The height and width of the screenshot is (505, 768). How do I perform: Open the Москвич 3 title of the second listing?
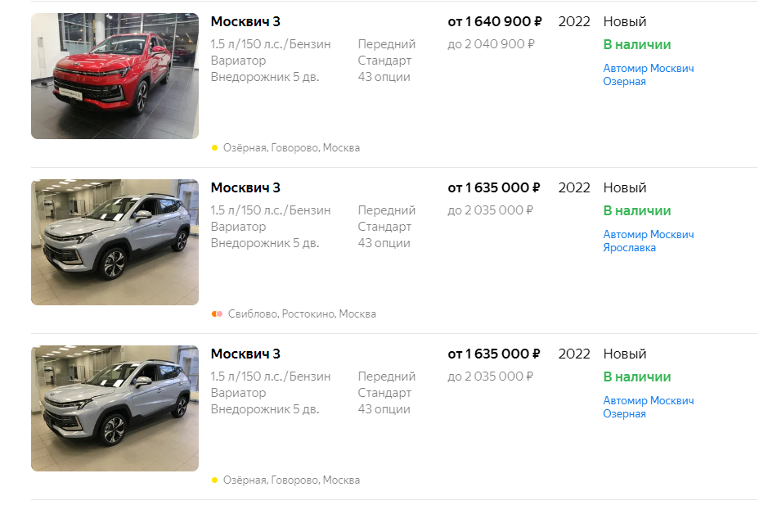click(245, 187)
